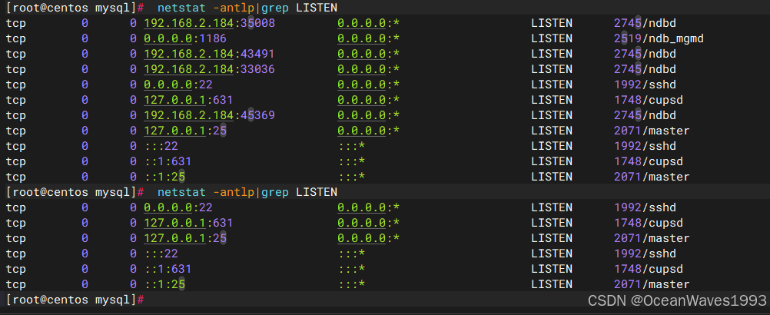The image size is (770, 315).
Task: Click LISTEN in the port 35008 row
Action: click(552, 23)
